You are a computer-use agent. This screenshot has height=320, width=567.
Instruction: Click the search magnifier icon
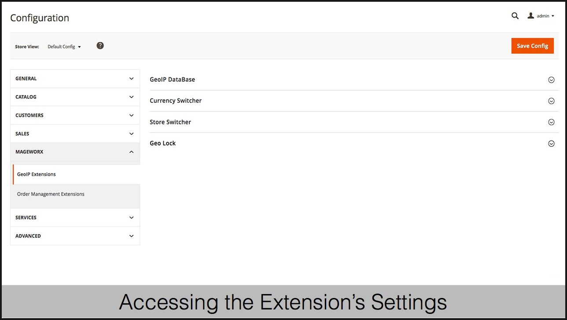515,16
